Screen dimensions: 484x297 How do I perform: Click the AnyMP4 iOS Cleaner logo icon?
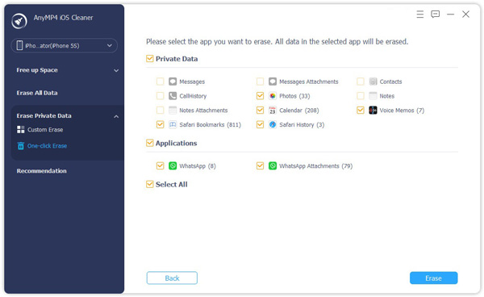click(x=19, y=21)
